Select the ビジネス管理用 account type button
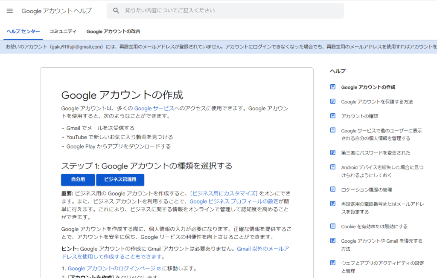This screenshot has width=437, height=278. (120, 180)
